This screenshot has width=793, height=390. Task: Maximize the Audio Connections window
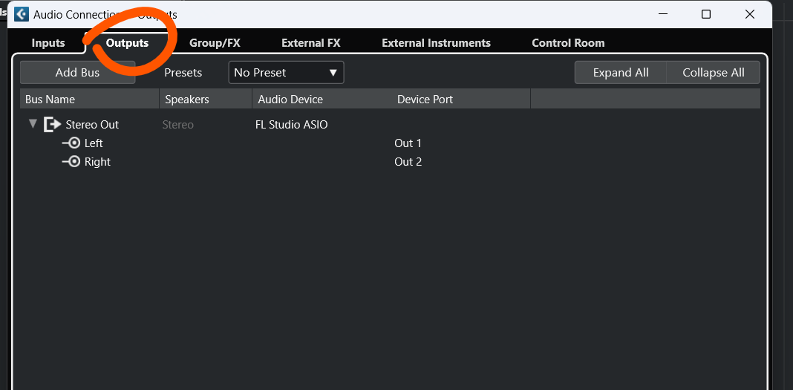tap(706, 14)
